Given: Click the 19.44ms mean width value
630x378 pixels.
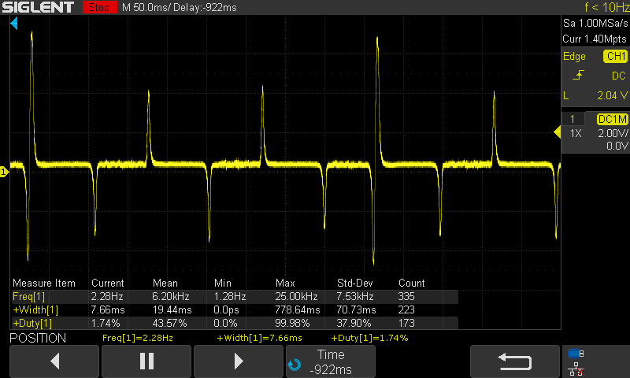Looking at the screenshot, I should pyautogui.click(x=172, y=310).
